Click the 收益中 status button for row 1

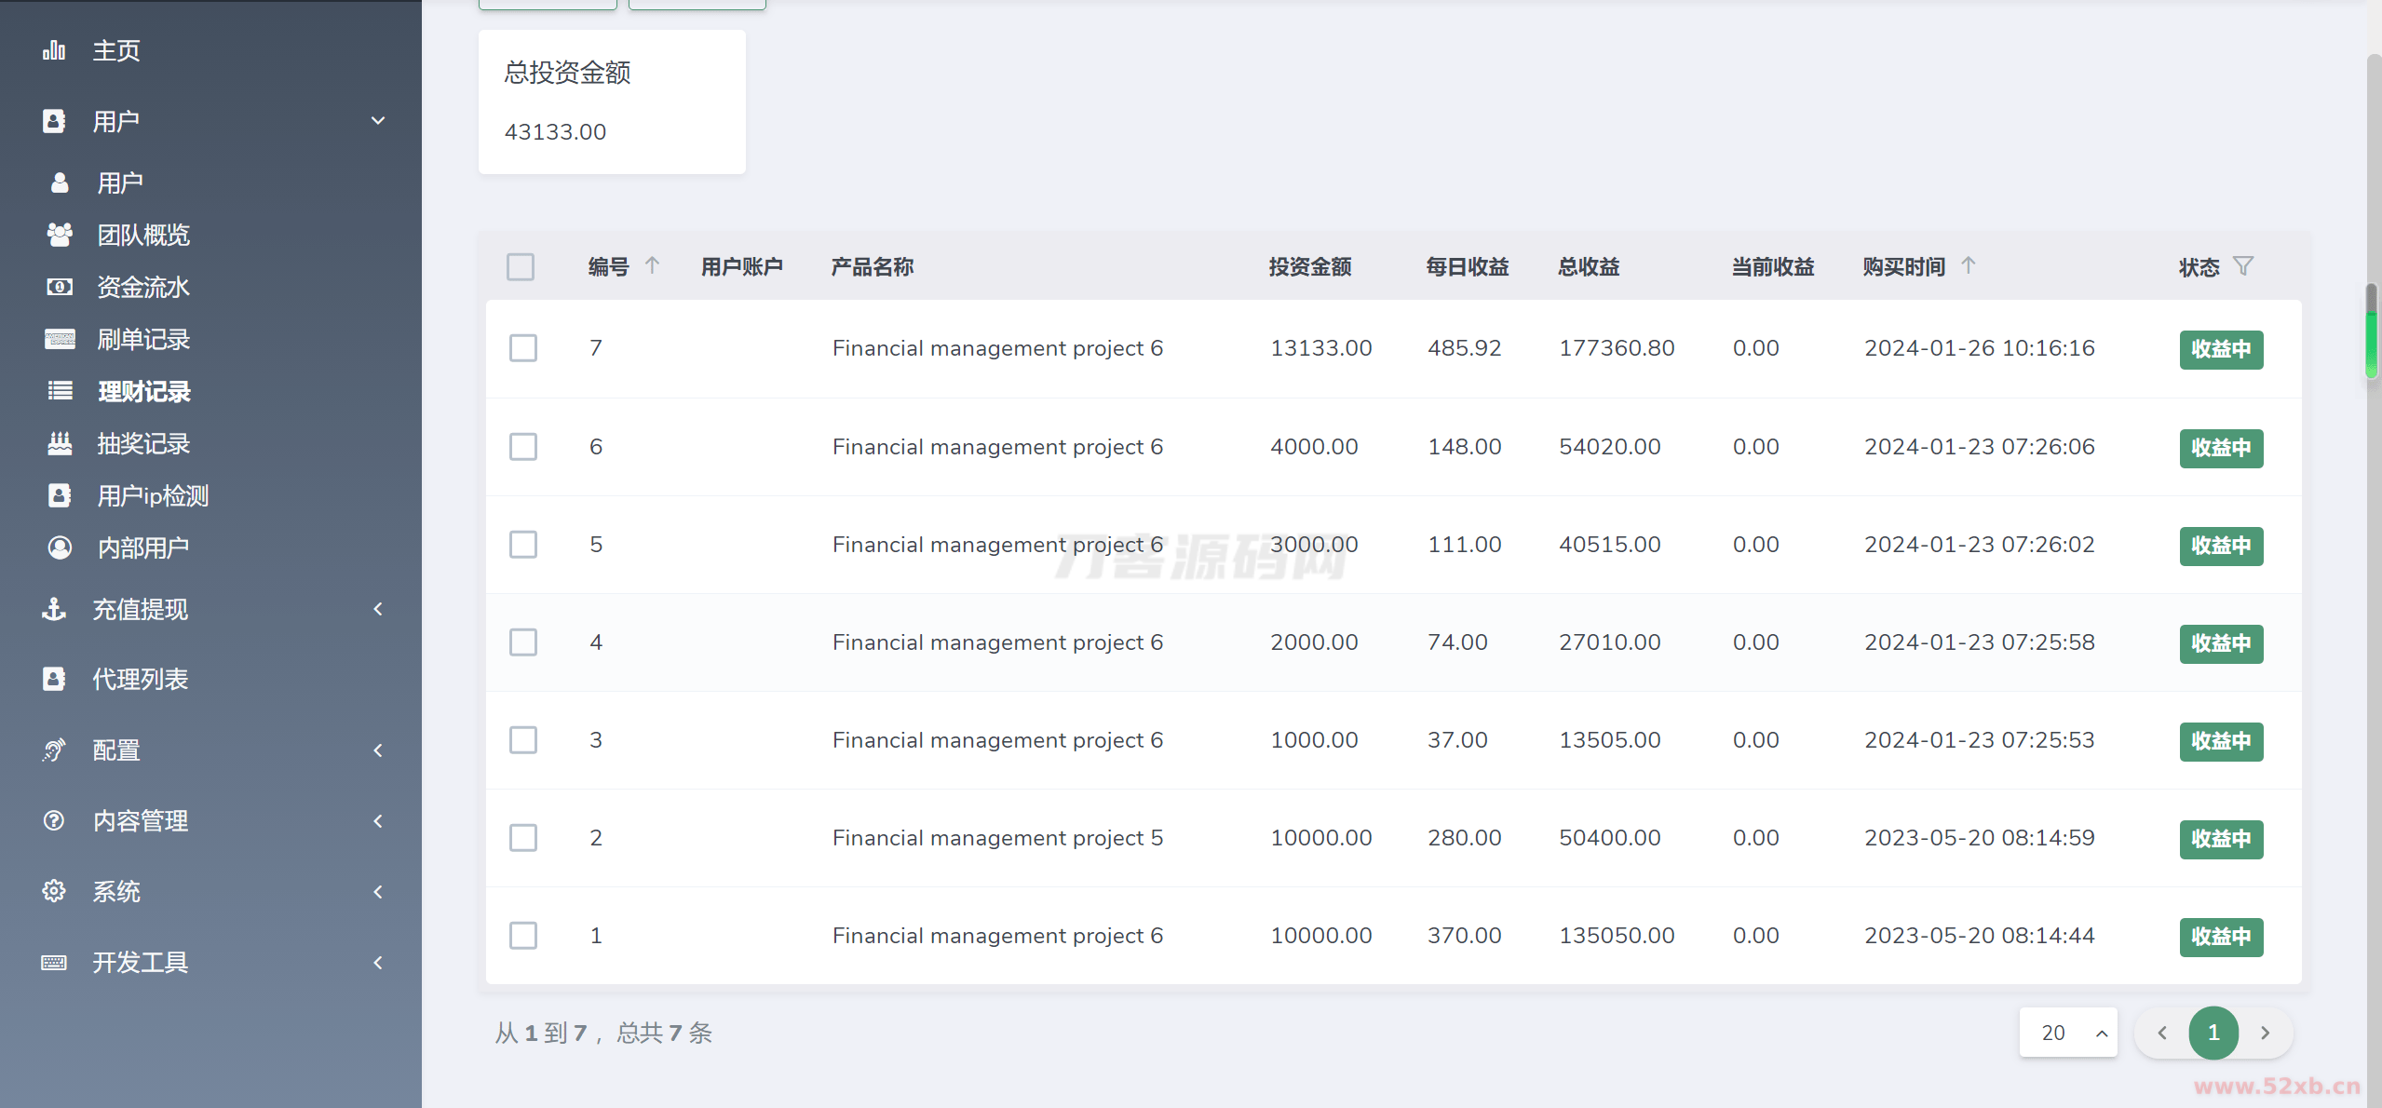(x=2221, y=937)
